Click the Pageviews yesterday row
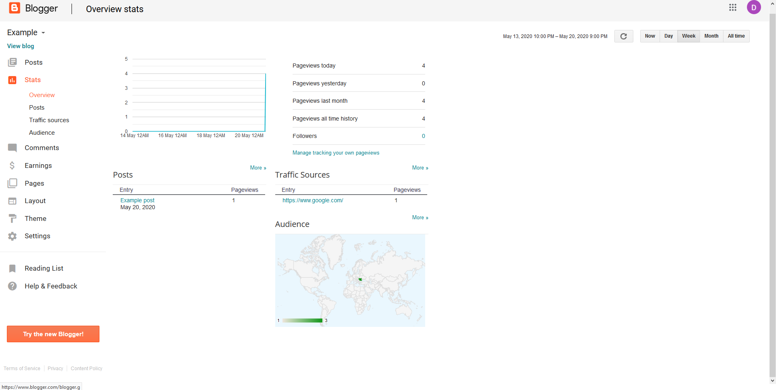The height and width of the screenshot is (390, 776). coord(359,83)
